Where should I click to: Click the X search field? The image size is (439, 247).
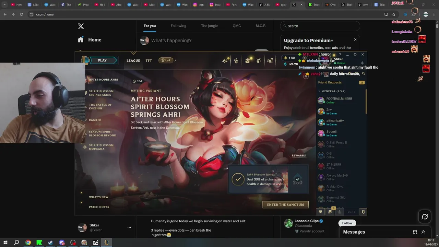pyautogui.click(x=320, y=26)
